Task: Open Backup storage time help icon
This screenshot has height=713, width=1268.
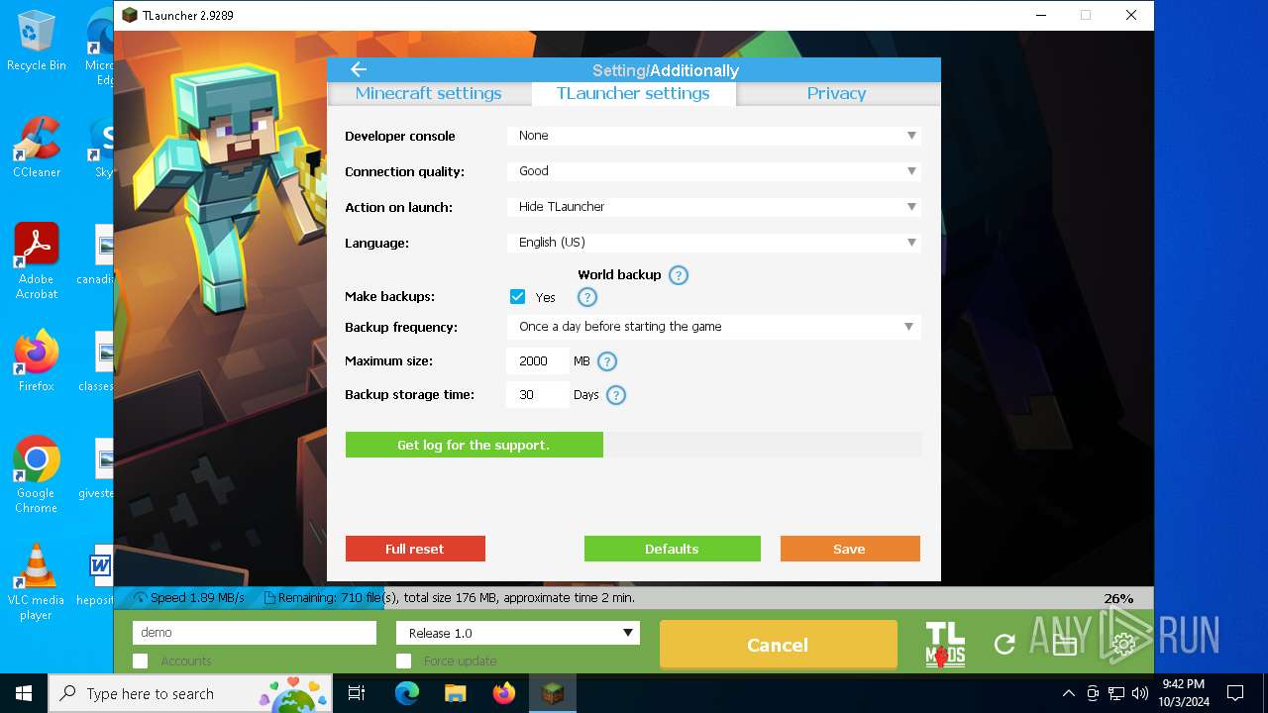Action: pos(616,395)
